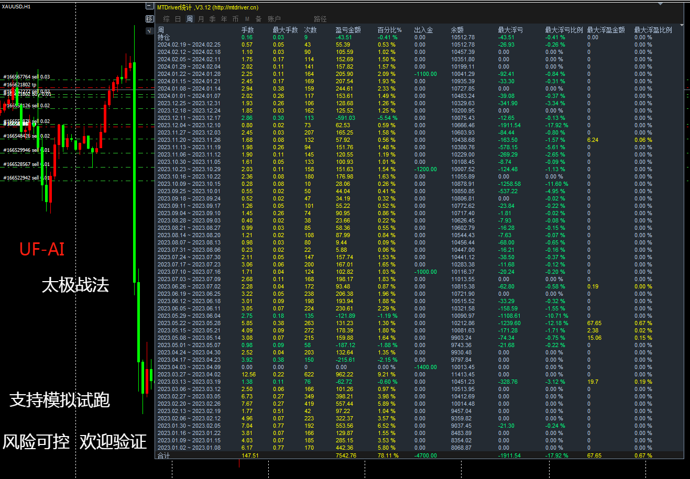This screenshot has height=479, width=690.
Task: Click the 最大浮盈金额 column header
Action: 606,30
